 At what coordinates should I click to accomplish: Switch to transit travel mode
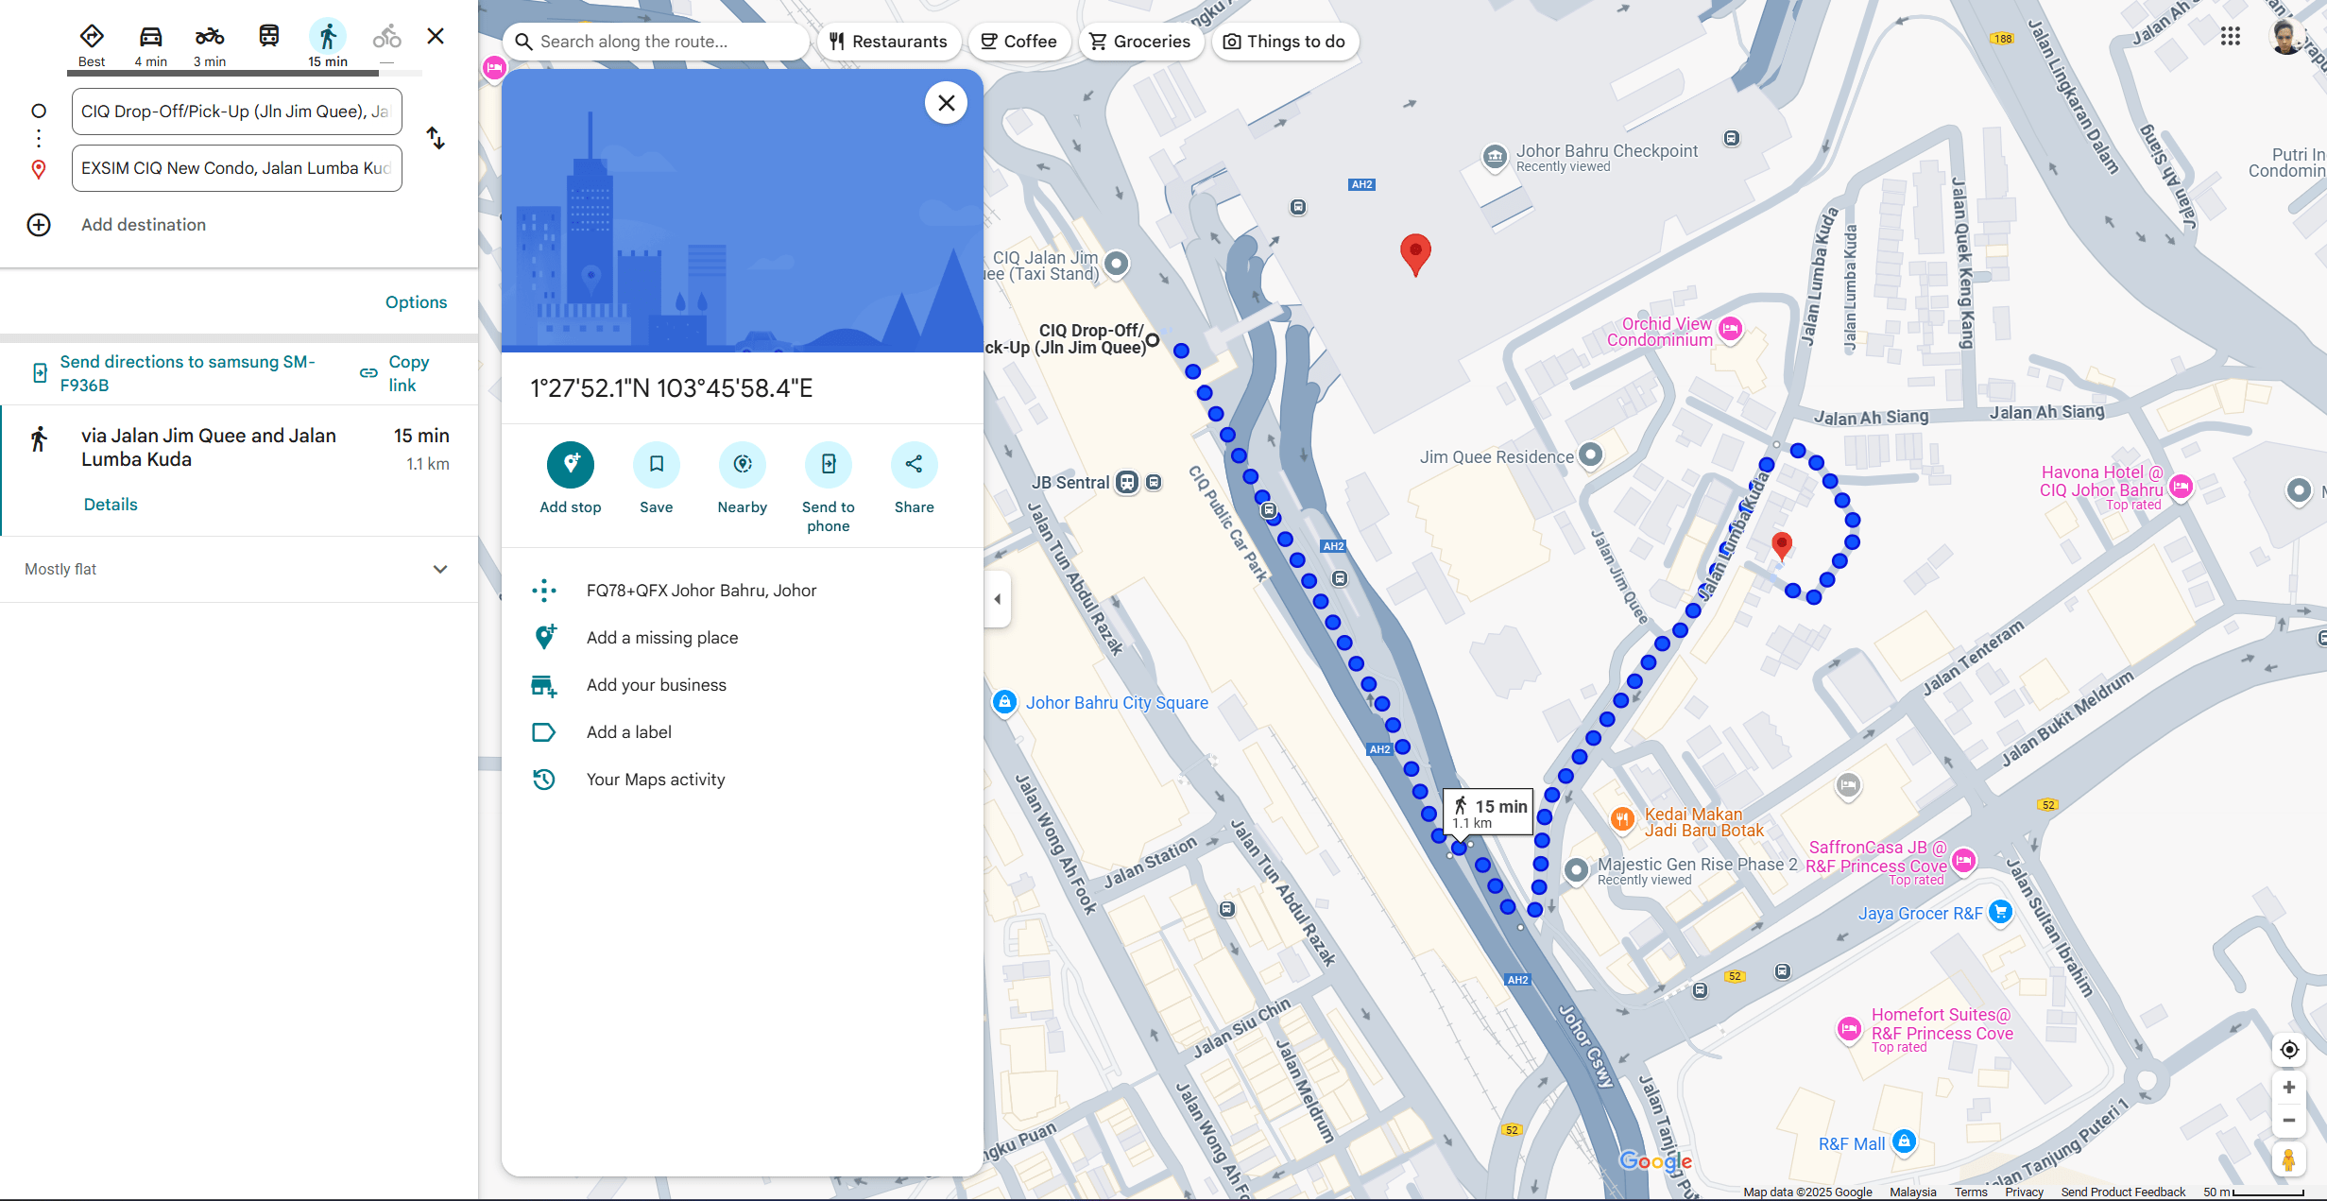point(269,37)
